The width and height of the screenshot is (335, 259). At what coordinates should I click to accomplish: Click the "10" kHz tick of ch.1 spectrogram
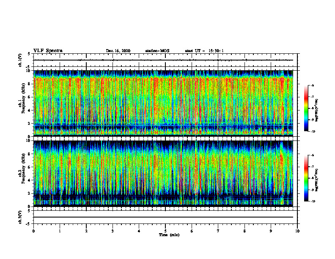29,71
